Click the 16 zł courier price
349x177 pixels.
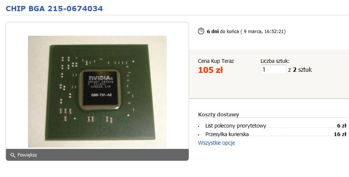point(340,134)
